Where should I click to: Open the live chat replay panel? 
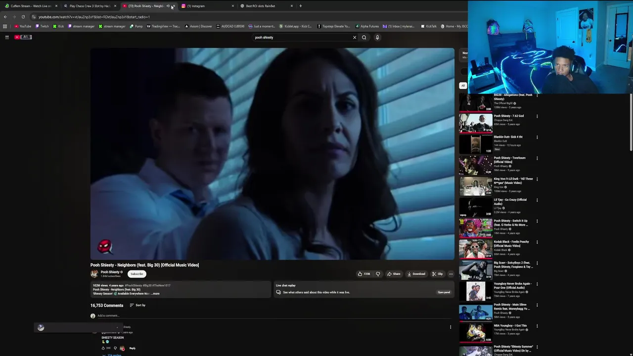point(444,292)
